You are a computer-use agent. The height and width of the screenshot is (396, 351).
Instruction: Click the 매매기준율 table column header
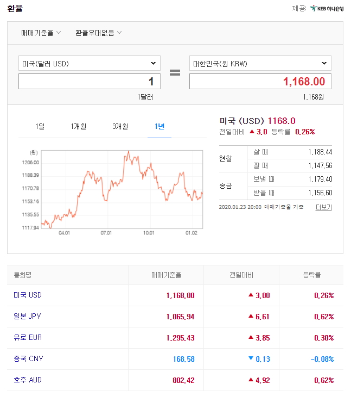tap(166, 275)
